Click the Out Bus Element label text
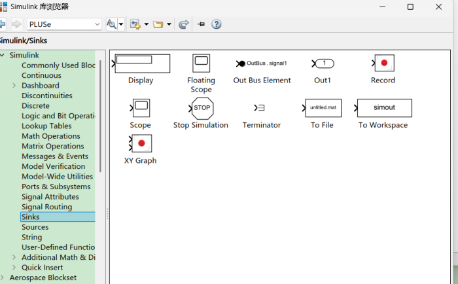458x284 pixels. click(262, 80)
